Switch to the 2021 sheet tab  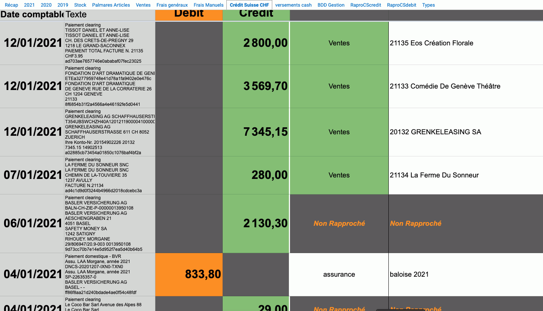coord(29,5)
